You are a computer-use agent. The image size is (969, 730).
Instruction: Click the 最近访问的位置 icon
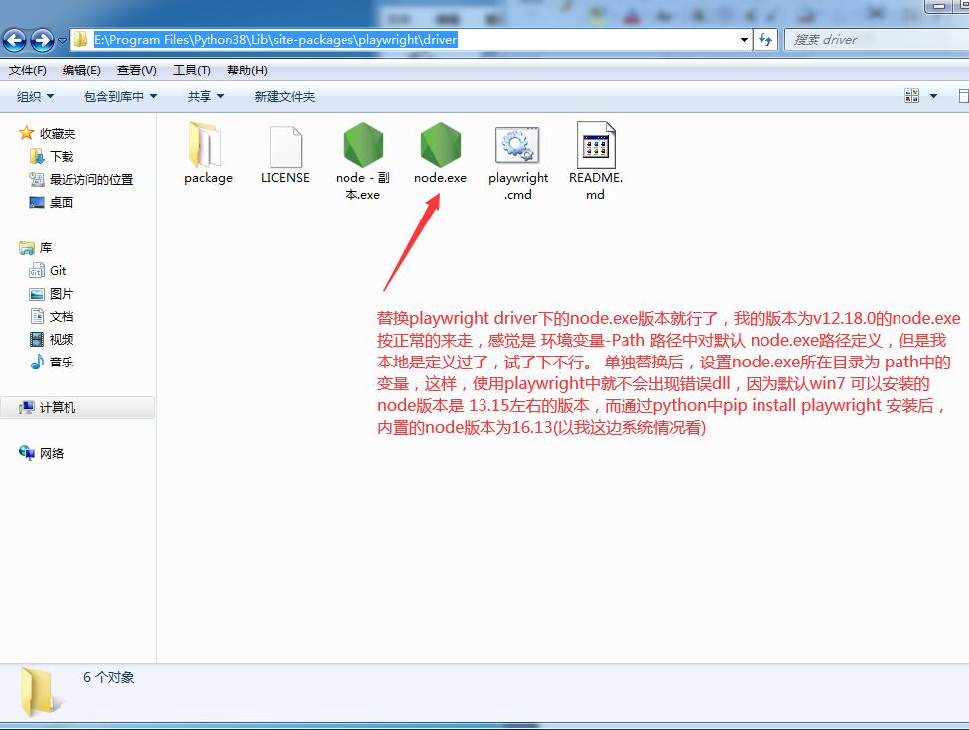(37, 179)
